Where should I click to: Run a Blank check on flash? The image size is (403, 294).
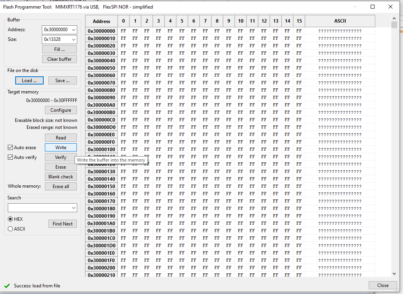[60, 176]
